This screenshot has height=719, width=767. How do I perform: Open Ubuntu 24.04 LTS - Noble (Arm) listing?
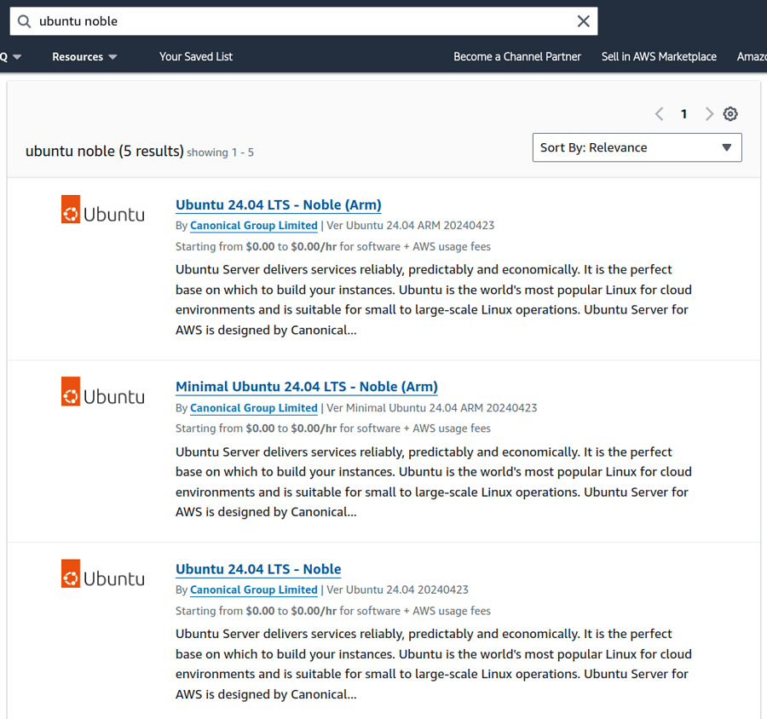pyautogui.click(x=278, y=204)
